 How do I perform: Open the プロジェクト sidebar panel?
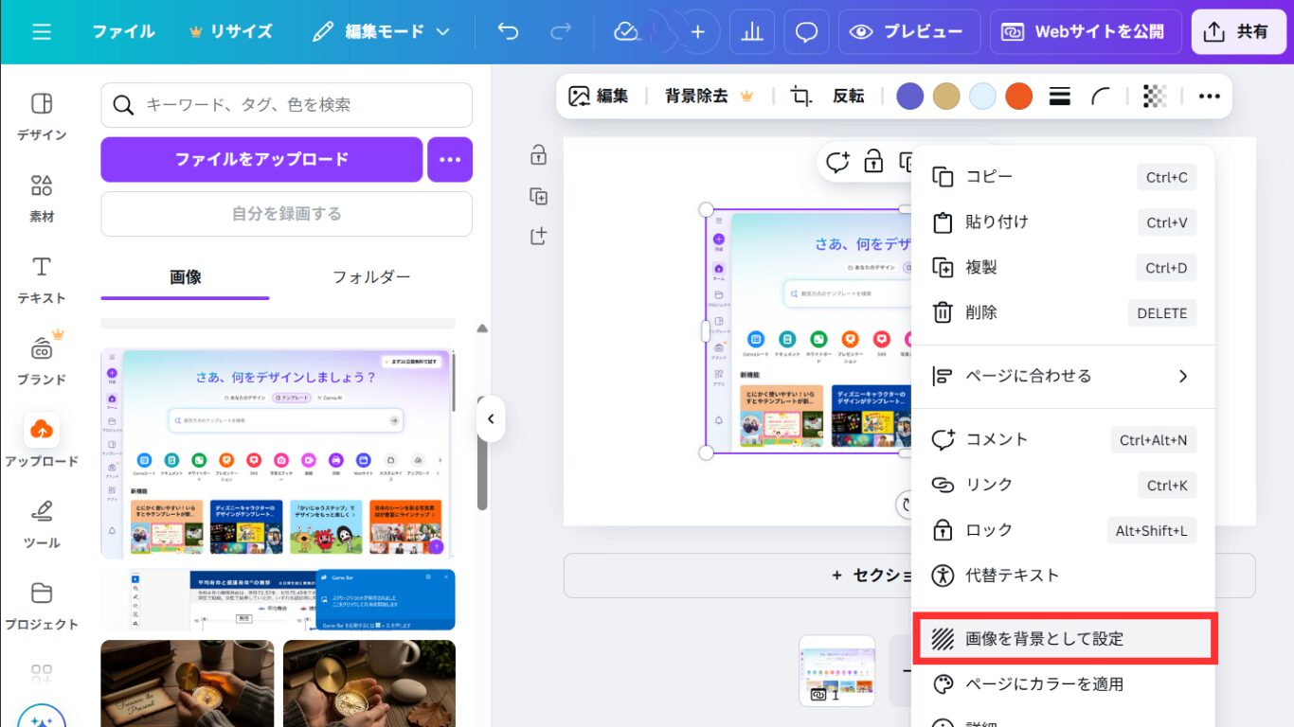point(42,604)
